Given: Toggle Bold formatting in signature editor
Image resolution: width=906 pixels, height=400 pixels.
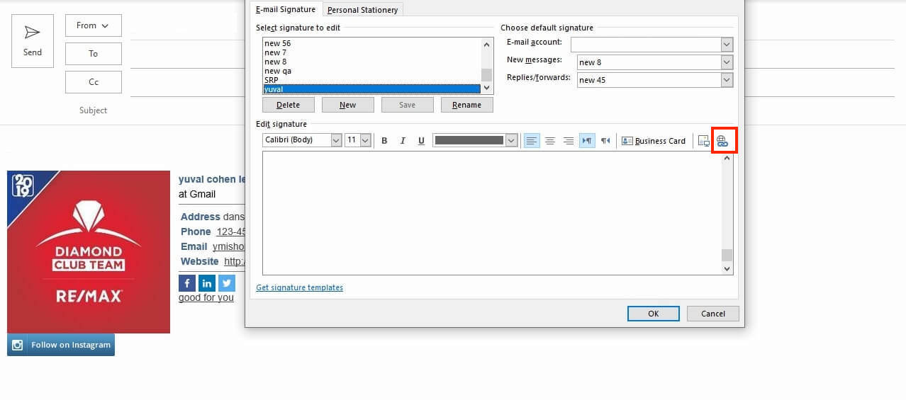Looking at the screenshot, I should pos(384,141).
